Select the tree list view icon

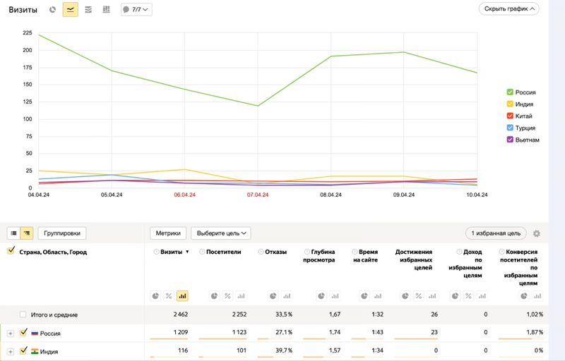click(x=27, y=233)
